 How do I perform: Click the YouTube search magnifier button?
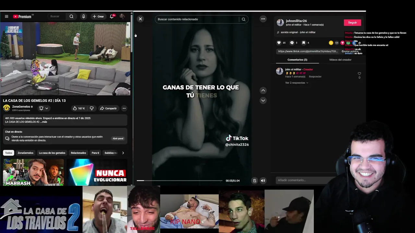pyautogui.click(x=71, y=17)
